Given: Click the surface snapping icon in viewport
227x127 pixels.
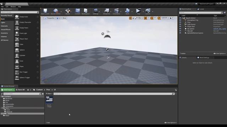Looking at the screenshot, I should point(143,18).
